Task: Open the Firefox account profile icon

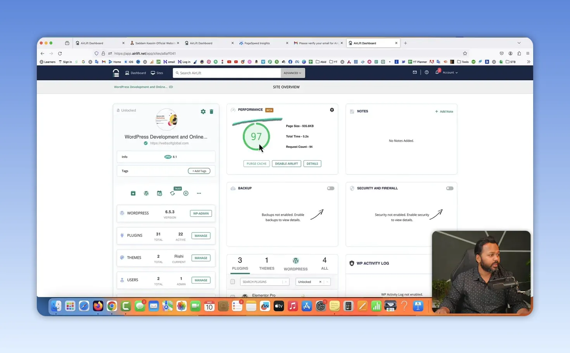Action: coord(510,54)
